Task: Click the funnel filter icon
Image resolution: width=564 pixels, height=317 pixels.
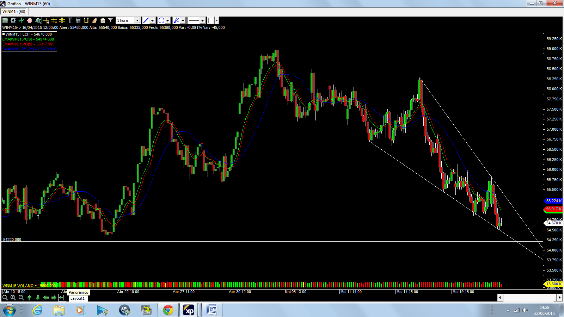Action: tap(111, 20)
